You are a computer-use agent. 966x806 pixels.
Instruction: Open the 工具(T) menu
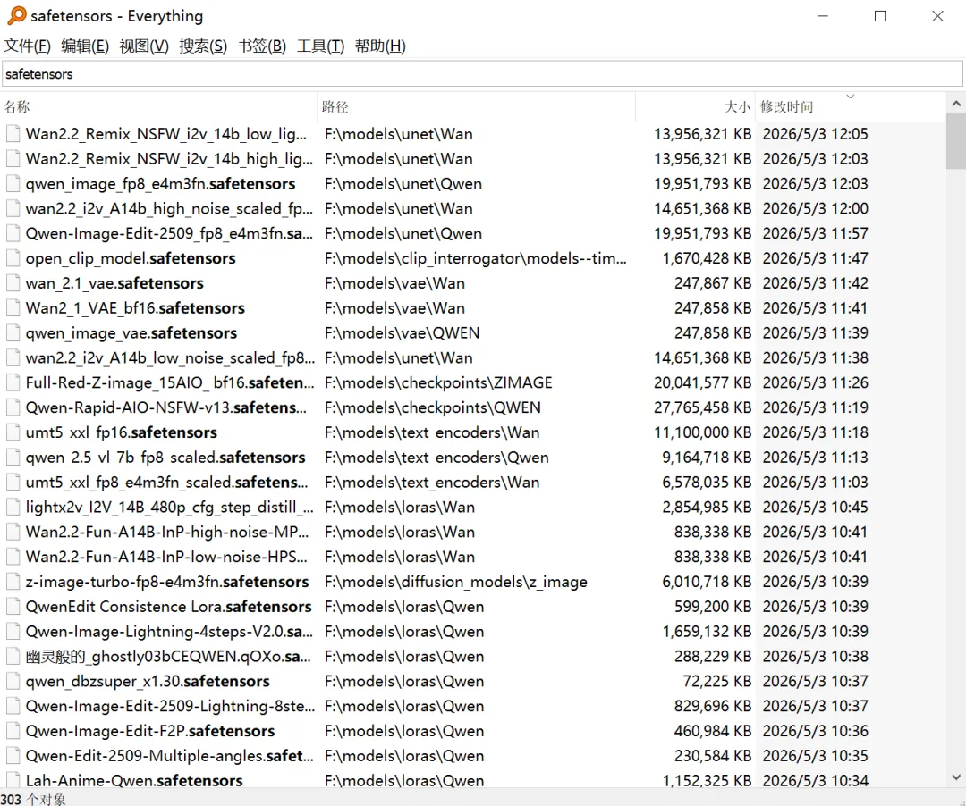pos(320,46)
